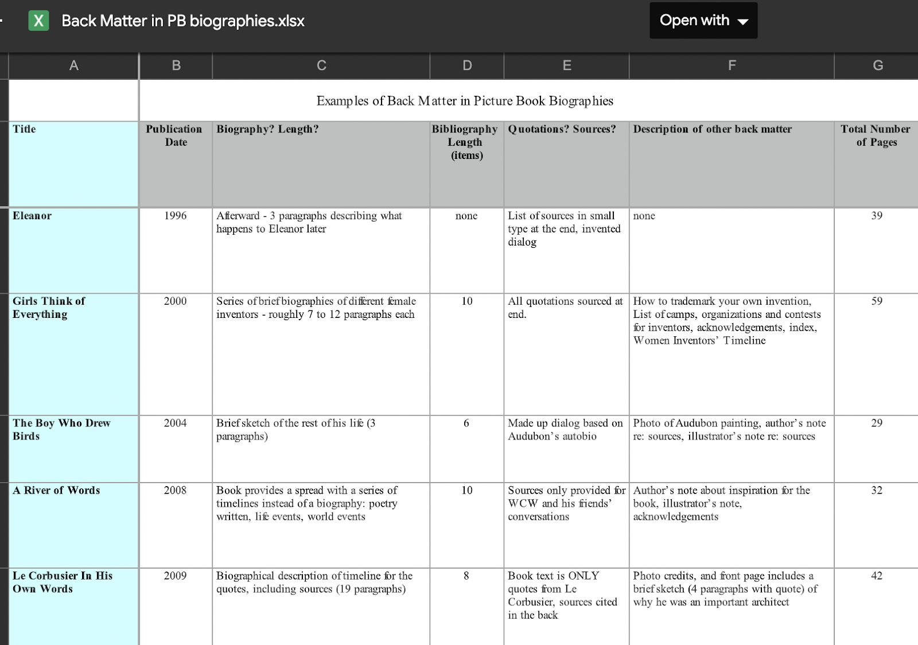Click the 'Photo of Audubon painting' cell
Image resolution: width=918 pixels, height=645 pixels.
pos(732,449)
